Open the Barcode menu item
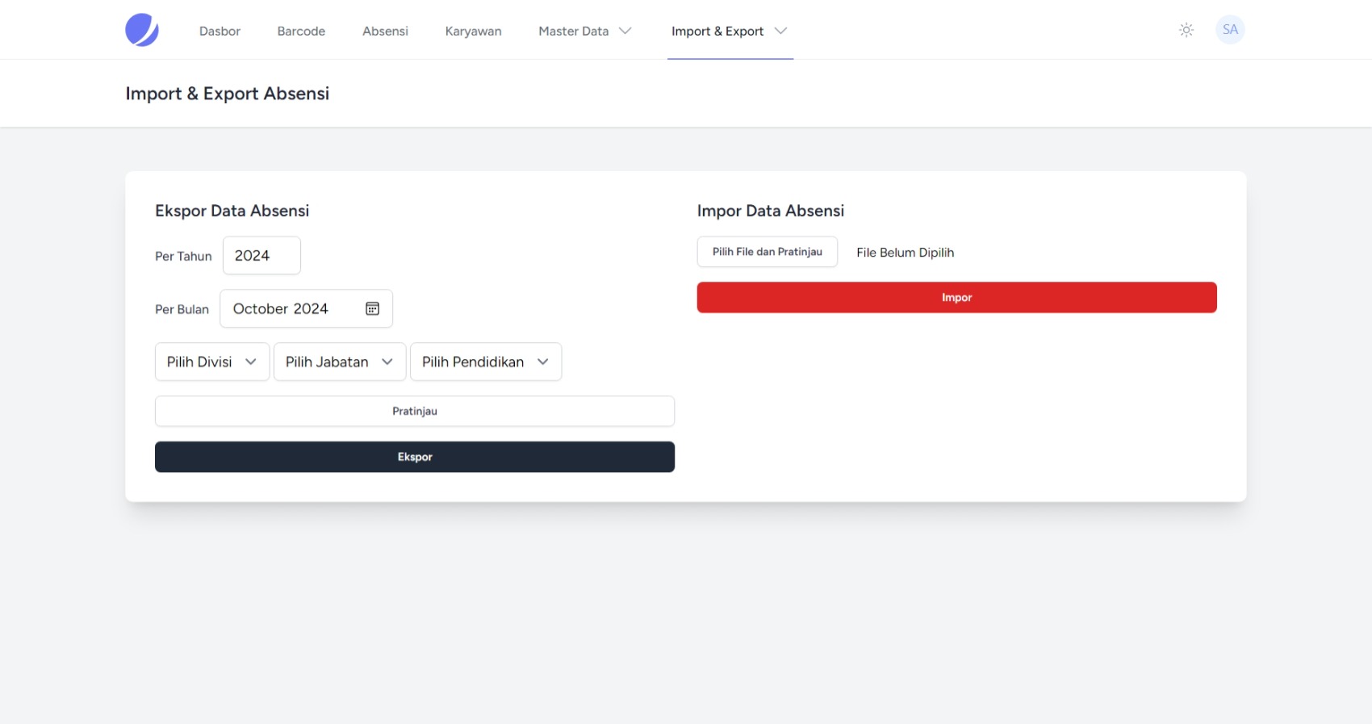Screen dimensions: 1372x724 [x=301, y=31]
